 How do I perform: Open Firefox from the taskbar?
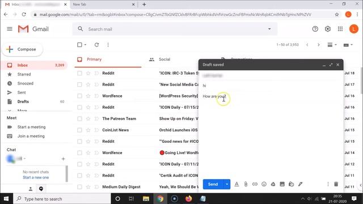point(188,199)
